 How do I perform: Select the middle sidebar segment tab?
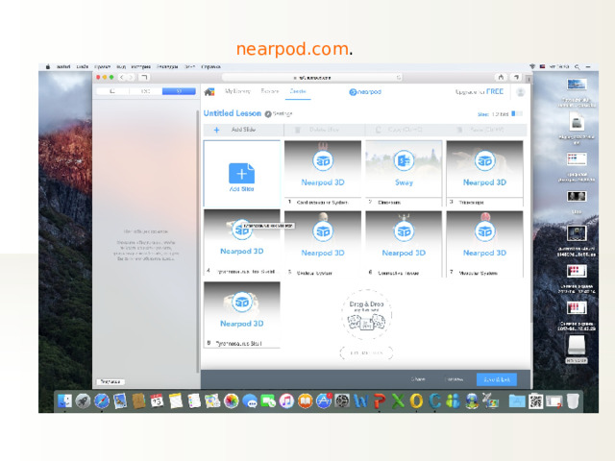coord(146,91)
